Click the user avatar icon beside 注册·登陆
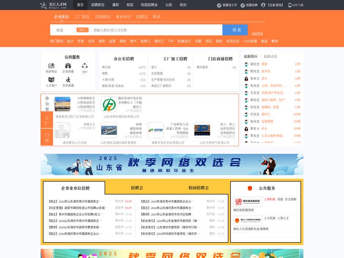The width and height of the screenshot is (344, 258). (263, 5)
